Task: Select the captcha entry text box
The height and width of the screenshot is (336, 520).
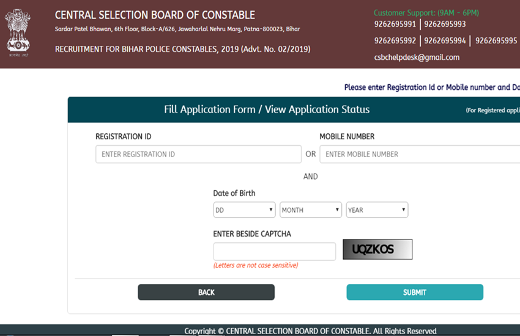Action: pyautogui.click(x=274, y=251)
